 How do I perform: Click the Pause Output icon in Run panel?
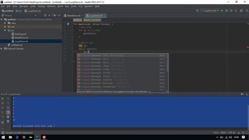(2, 108)
